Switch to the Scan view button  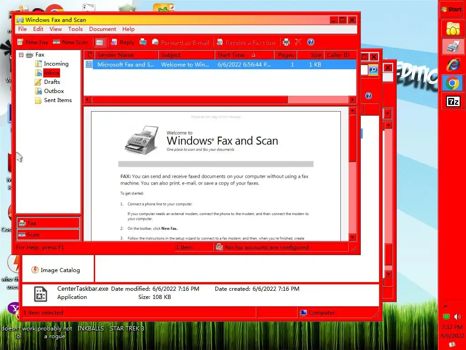[x=48, y=235]
